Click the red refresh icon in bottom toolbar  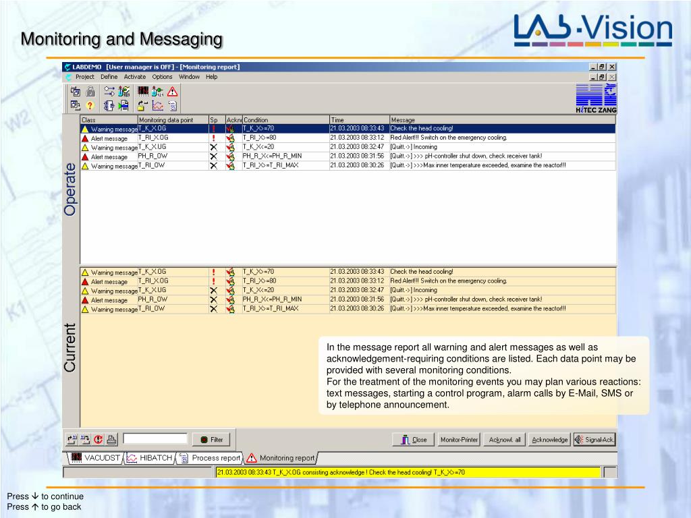tap(99, 439)
